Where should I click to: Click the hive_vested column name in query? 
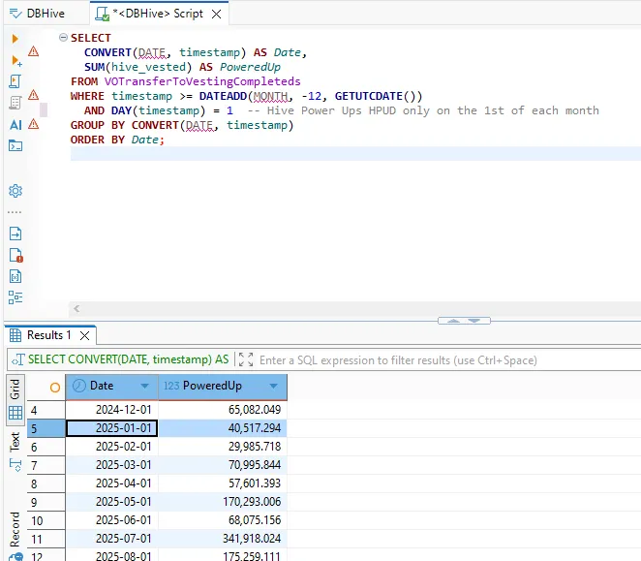tap(148, 67)
